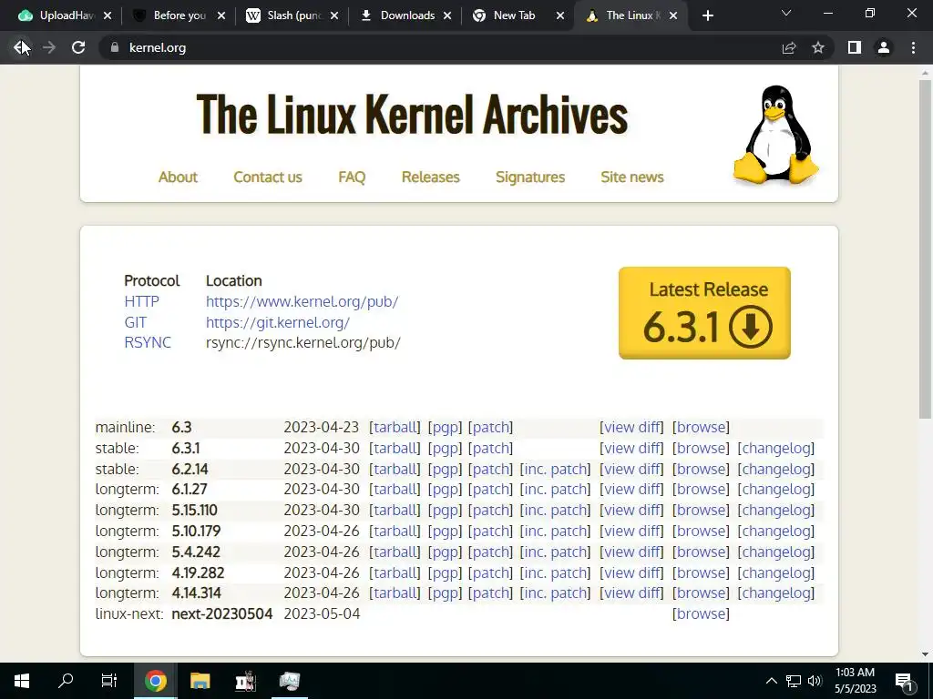Open the Releases page
The height and width of the screenshot is (699, 933).
(431, 177)
